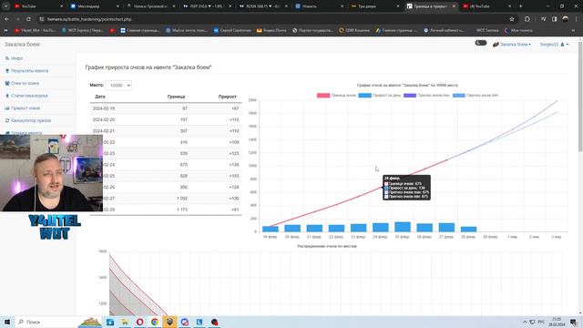Switch to the Мессенджер tab

click(94, 6)
